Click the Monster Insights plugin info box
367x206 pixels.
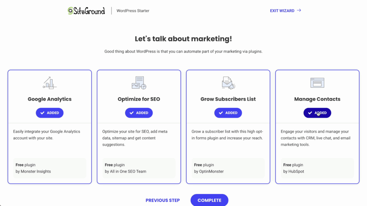click(49, 168)
